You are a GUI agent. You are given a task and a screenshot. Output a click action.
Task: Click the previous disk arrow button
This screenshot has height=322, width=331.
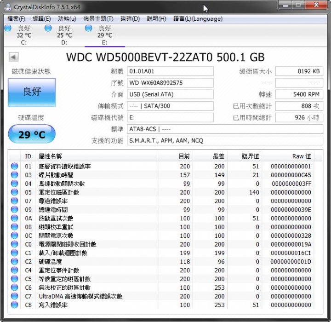(13, 57)
